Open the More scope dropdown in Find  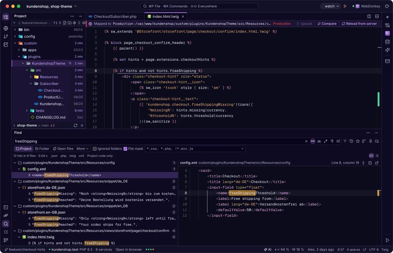coord(83,149)
